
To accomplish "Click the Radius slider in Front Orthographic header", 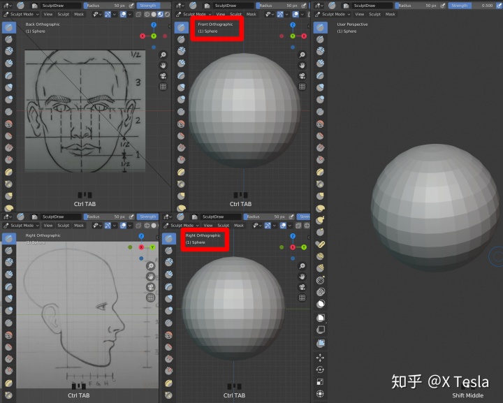I will click(x=277, y=6).
